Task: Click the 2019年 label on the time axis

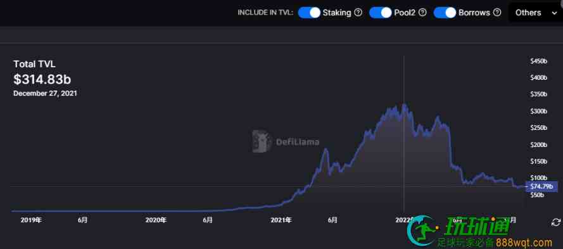Action: [31, 220]
